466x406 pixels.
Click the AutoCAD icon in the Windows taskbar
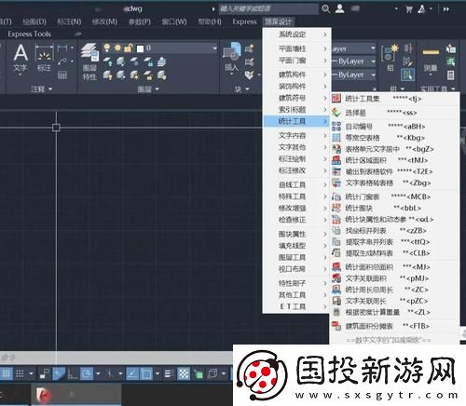point(45,395)
